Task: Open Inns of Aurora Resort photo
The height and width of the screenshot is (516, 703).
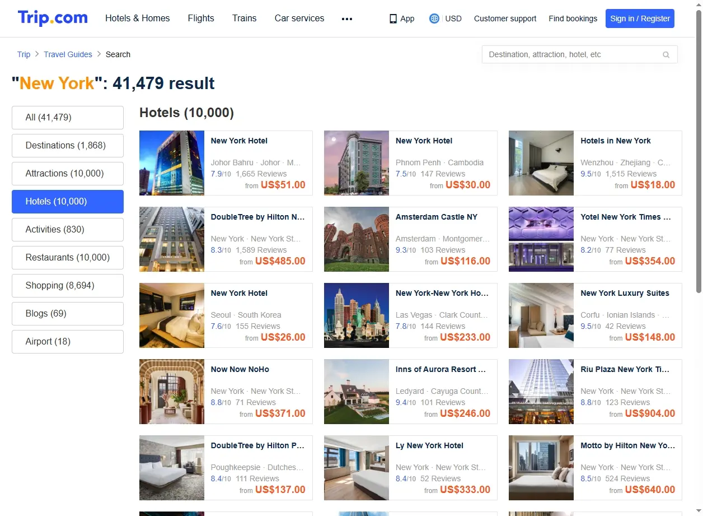Action: (357, 392)
